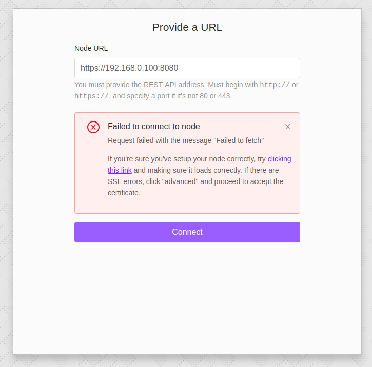Click the Connect button

pos(187,232)
